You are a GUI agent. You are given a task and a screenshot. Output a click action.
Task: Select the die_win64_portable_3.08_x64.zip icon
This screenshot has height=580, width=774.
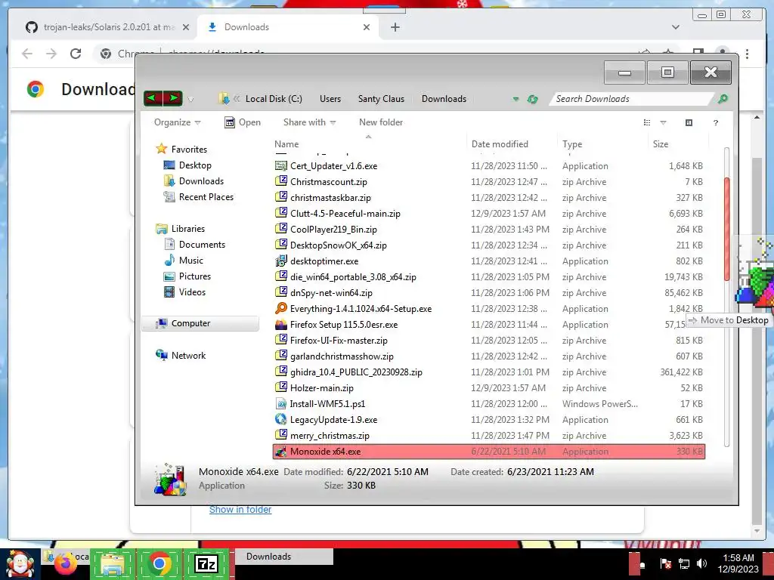pyautogui.click(x=281, y=276)
